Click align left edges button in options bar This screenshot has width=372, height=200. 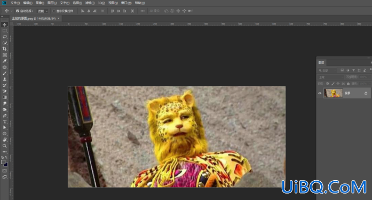[83, 11]
